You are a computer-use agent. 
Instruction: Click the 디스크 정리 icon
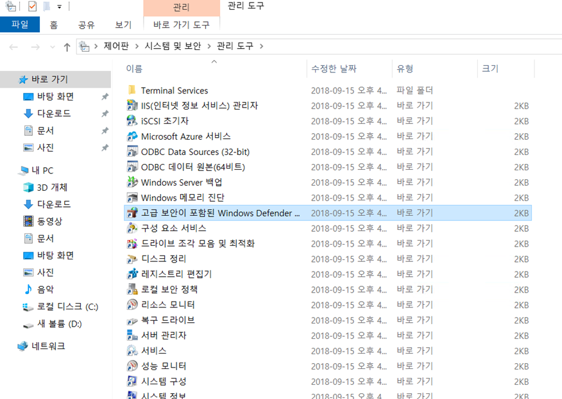132,259
